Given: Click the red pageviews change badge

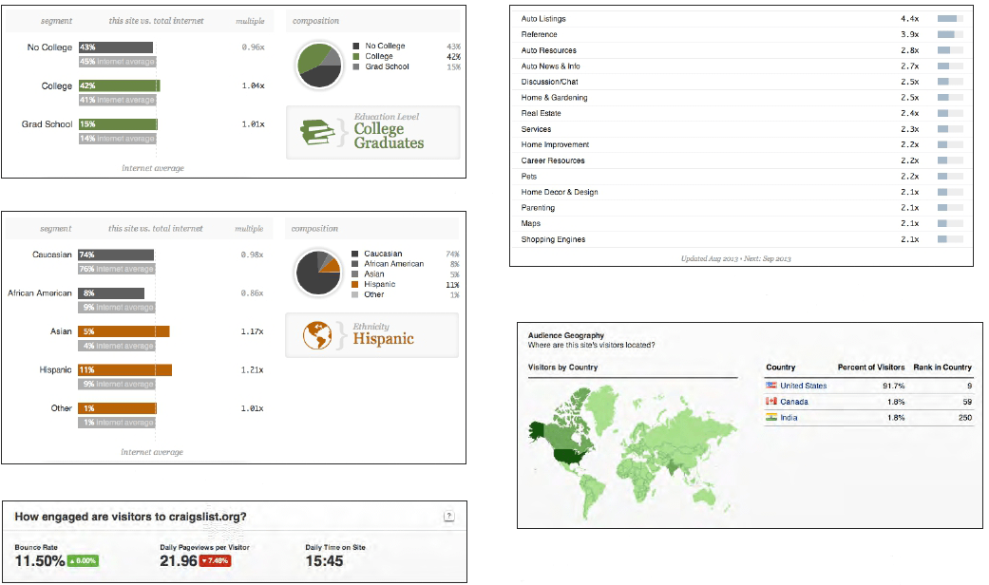Looking at the screenshot, I should [215, 560].
